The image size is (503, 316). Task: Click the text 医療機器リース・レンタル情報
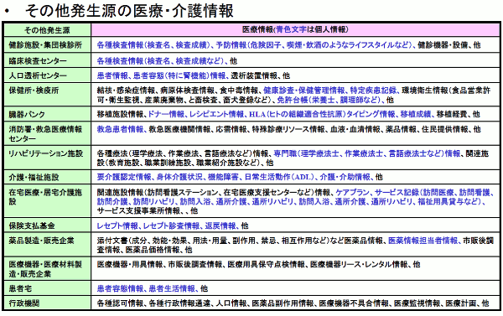coord(359,265)
